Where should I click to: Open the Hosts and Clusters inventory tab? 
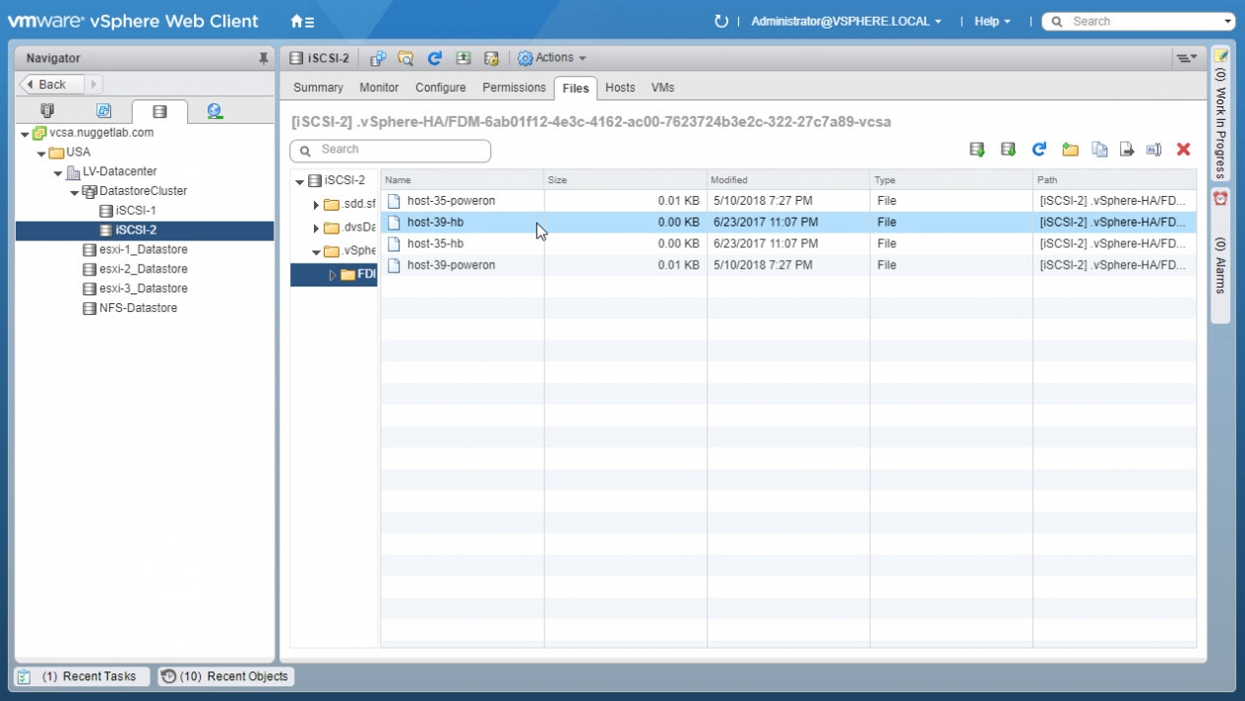(47, 111)
